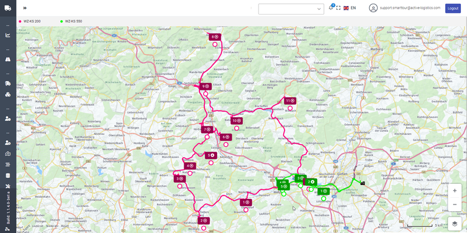The width and height of the screenshot is (467, 233).
Task: Click the black depot icon at route start
Action: tap(362, 183)
